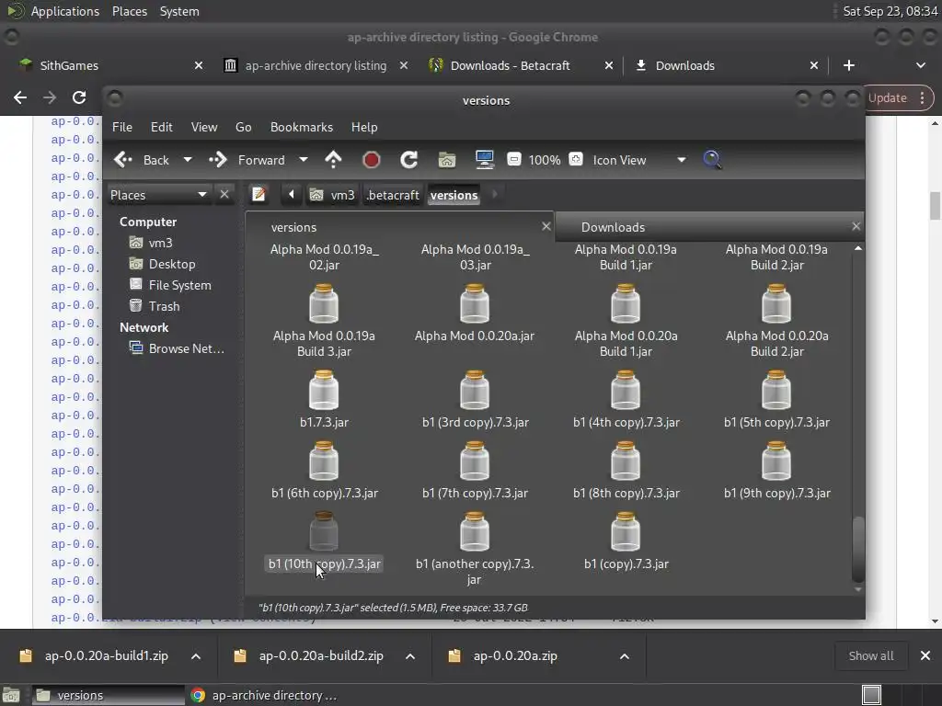This screenshot has height=706, width=942.
Task: Select b1 (7th copy).7.3.jar jar icon
Action: point(475,461)
